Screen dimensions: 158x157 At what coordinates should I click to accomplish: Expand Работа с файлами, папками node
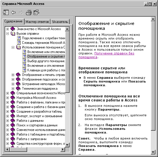pos(7,103)
